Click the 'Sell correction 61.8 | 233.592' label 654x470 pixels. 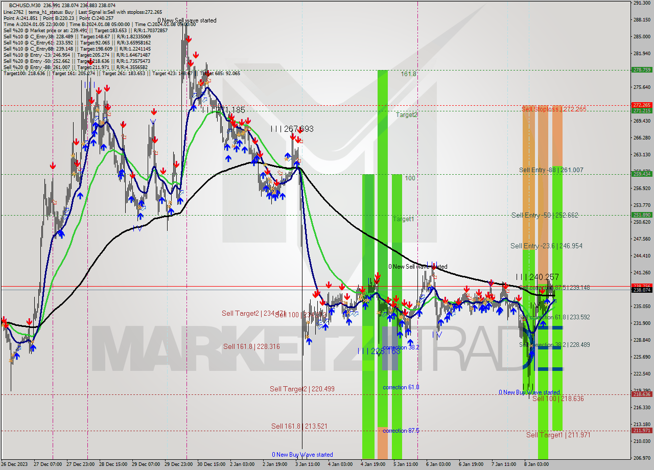coord(554,317)
